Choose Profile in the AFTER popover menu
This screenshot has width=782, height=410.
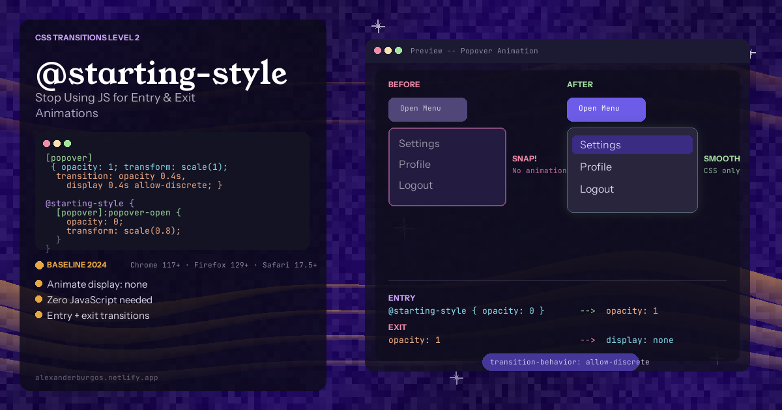pos(596,167)
